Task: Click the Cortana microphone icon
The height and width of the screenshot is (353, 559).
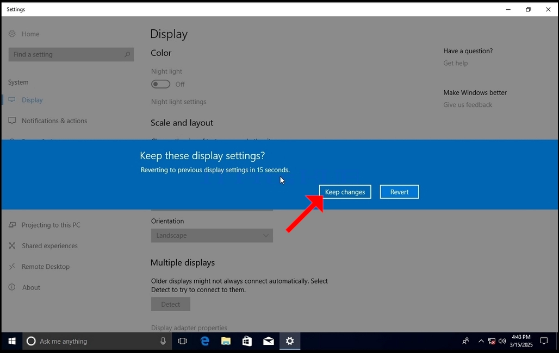Action: tap(163, 341)
